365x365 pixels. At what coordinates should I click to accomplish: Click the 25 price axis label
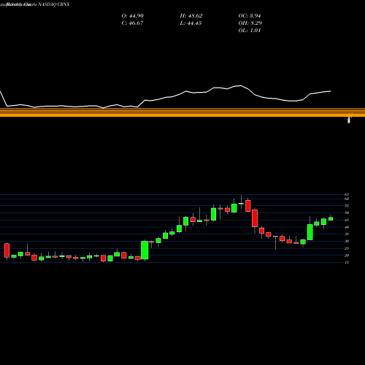click(347, 248)
